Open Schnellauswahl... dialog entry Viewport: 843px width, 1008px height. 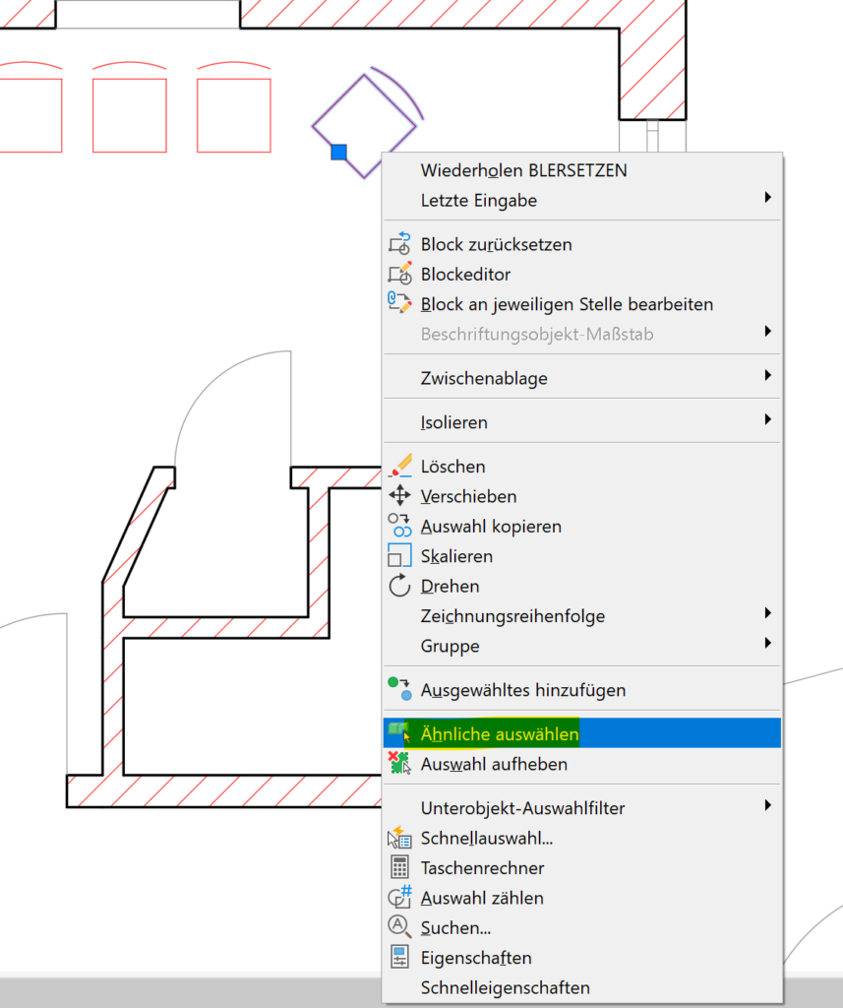[x=582, y=838]
